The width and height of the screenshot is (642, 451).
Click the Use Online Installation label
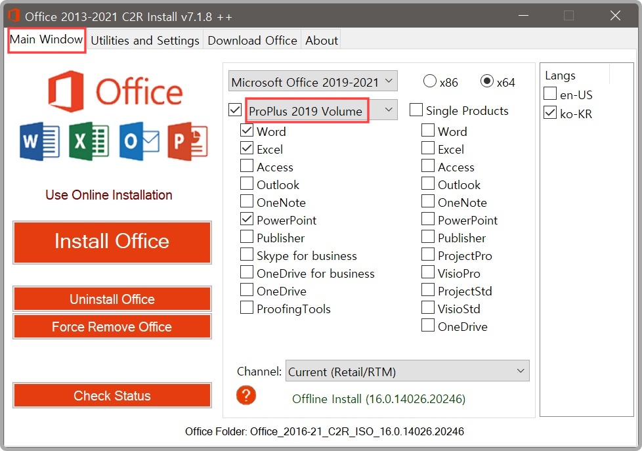[109, 195]
